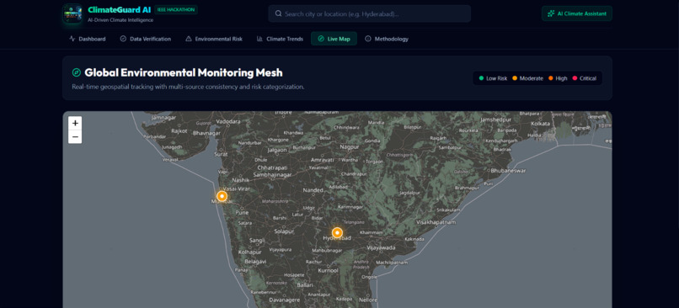Open the Dashboard tab
The width and height of the screenshot is (679, 308).
tap(87, 39)
